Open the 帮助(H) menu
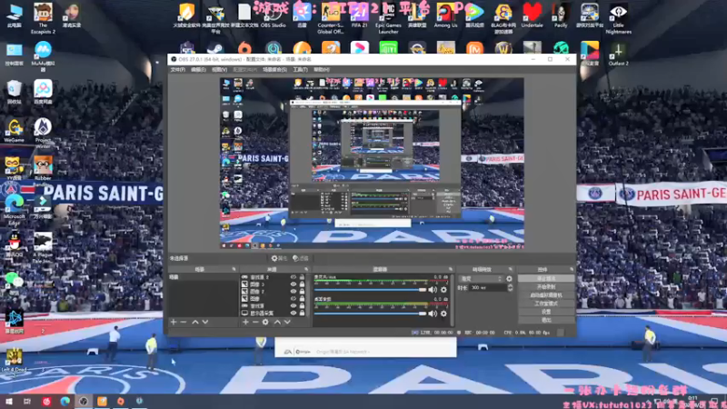 point(322,70)
